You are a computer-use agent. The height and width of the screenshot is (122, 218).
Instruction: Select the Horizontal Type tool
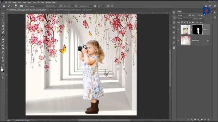(3, 55)
